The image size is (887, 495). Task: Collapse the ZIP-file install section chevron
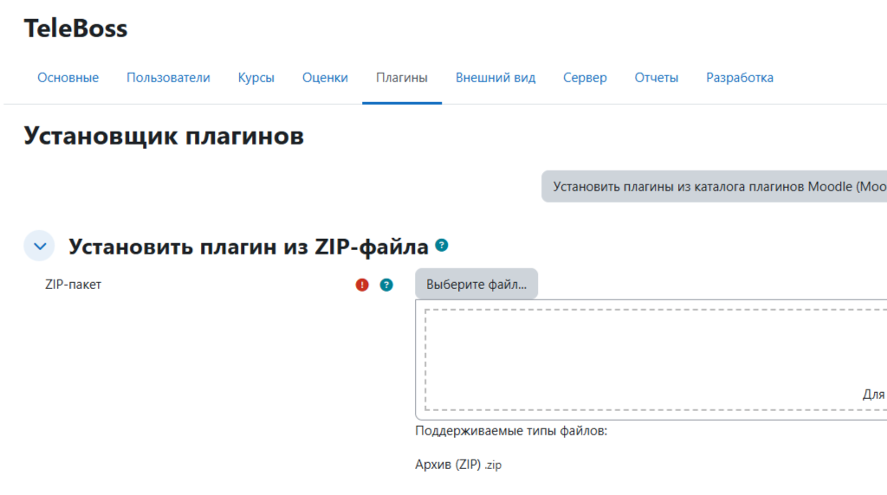pyautogui.click(x=39, y=246)
